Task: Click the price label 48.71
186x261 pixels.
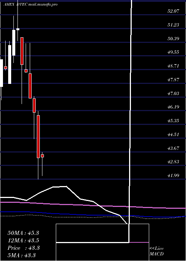Action: [x=173, y=66]
